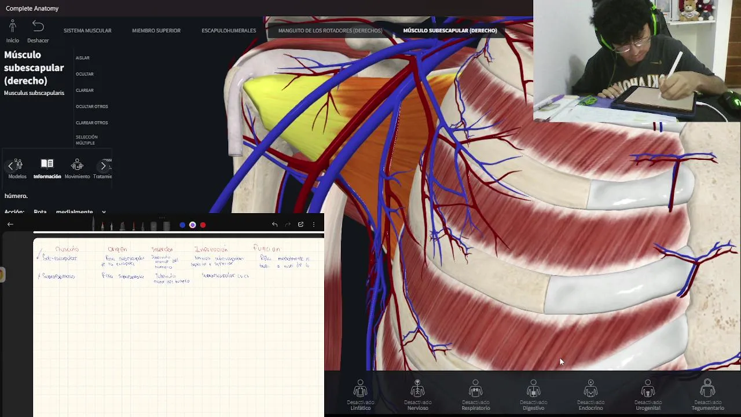Screen dimensions: 741x417
Task: Click CLAREAR OTROS option
Action: [92, 123]
